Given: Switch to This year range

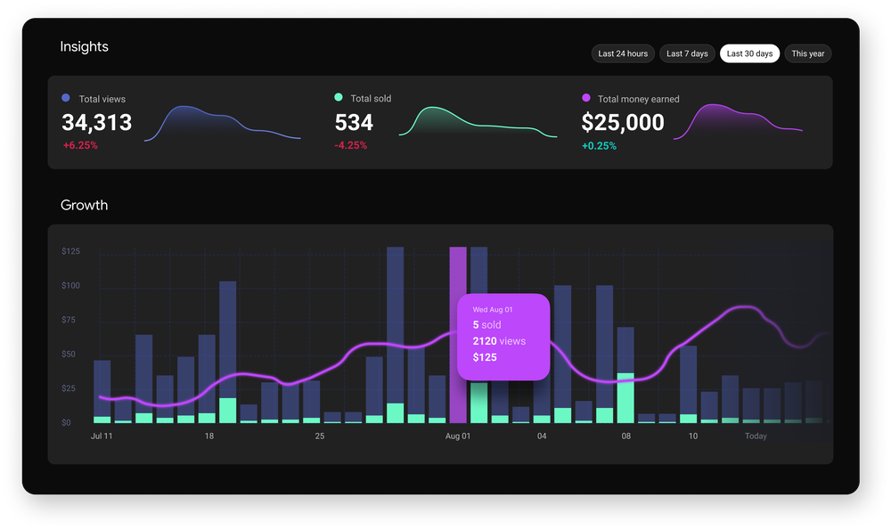Looking at the screenshot, I should tap(807, 53).
